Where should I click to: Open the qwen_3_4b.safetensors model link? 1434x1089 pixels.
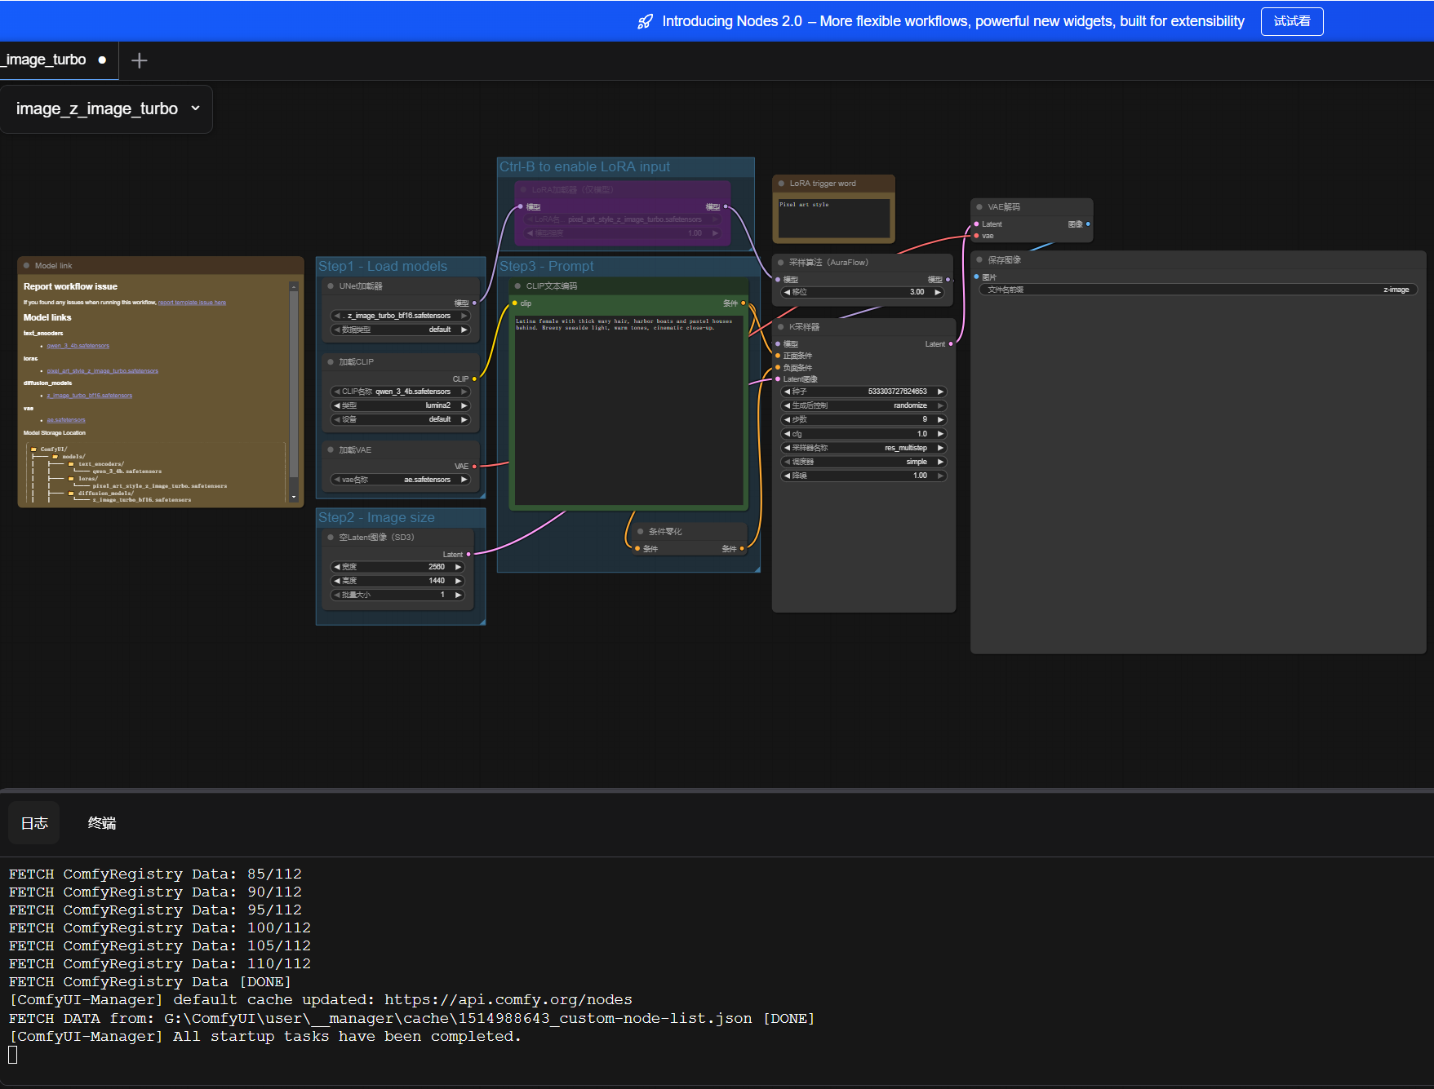78,346
